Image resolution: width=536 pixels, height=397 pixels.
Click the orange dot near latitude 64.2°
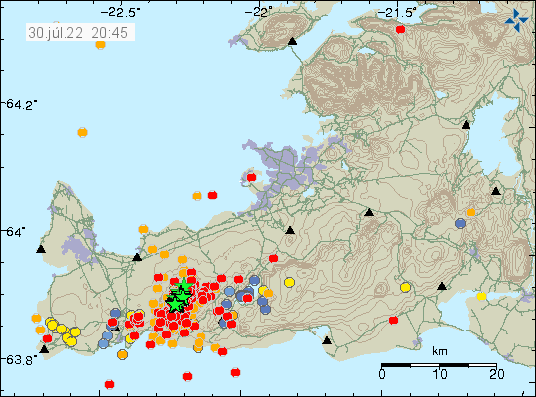pos(82,132)
